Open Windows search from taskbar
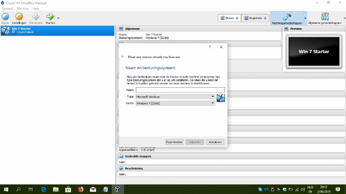346x194 pixels. click(18, 189)
